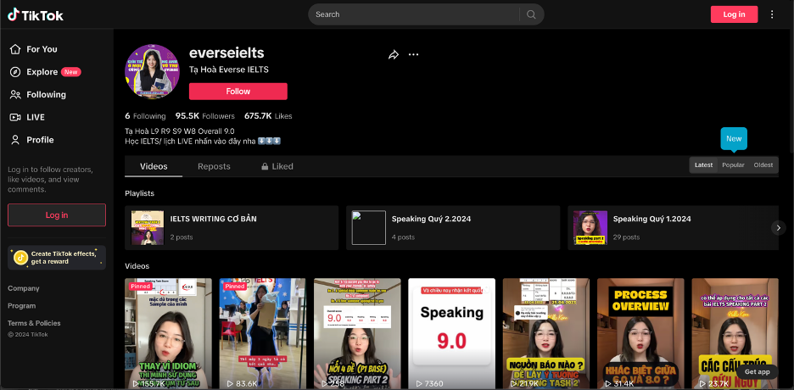The image size is (794, 390).
Task: Click the everseielts username heading
Action: 226,53
